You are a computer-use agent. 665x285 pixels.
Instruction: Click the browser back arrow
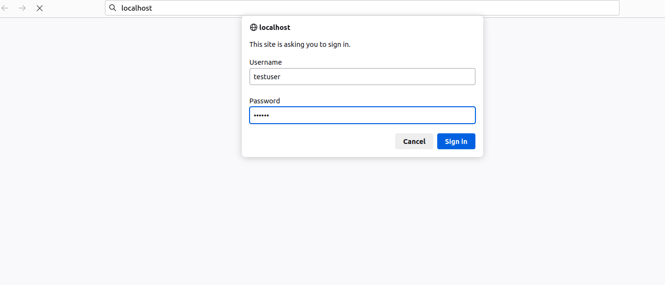click(x=5, y=8)
